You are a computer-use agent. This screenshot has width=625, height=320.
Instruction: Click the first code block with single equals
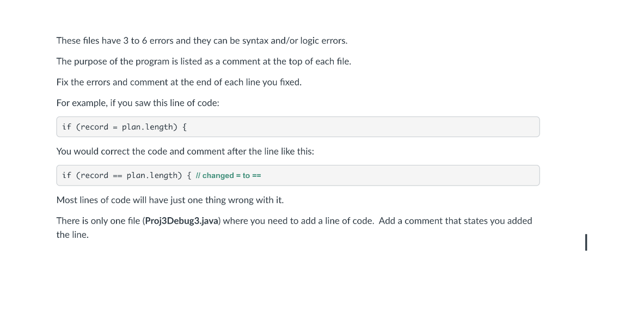[298, 127]
